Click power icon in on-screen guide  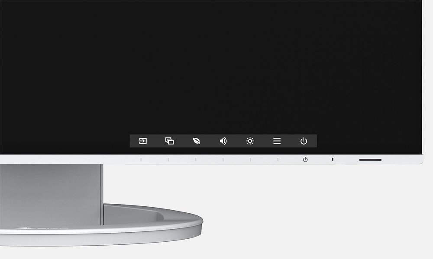304,141
